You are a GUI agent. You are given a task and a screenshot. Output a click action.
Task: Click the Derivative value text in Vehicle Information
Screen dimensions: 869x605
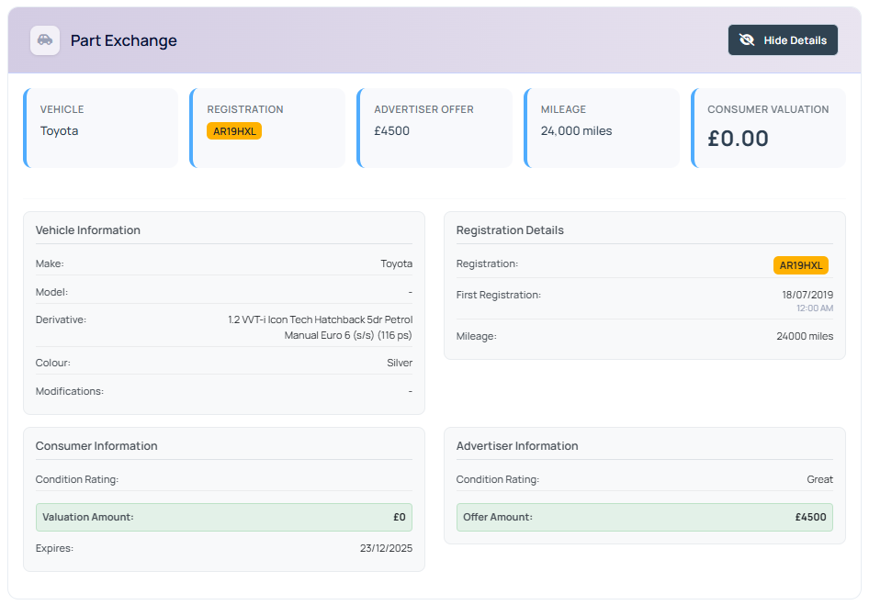point(321,328)
